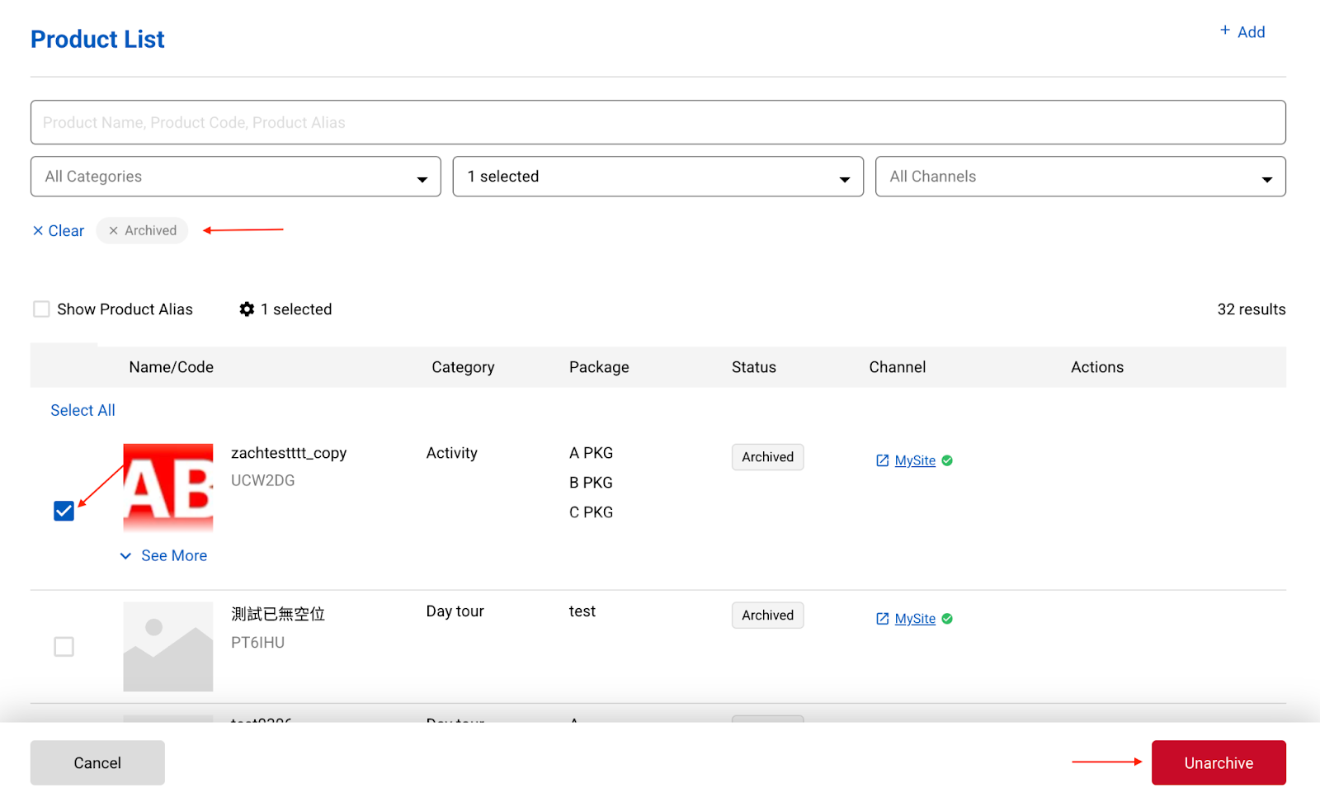Click external link icon in PT6IHU row
Screen dimensions: 1320x802
pos(883,619)
